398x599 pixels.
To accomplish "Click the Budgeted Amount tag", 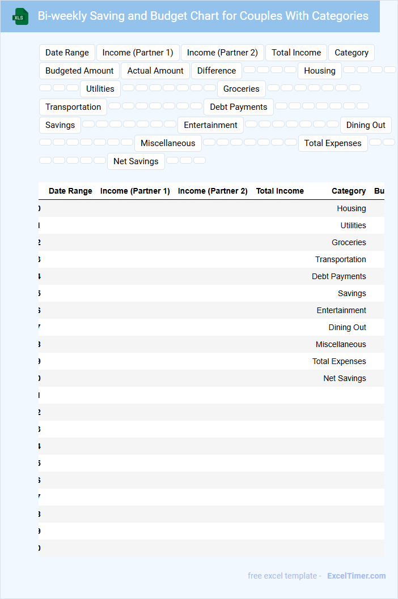I will click(79, 71).
